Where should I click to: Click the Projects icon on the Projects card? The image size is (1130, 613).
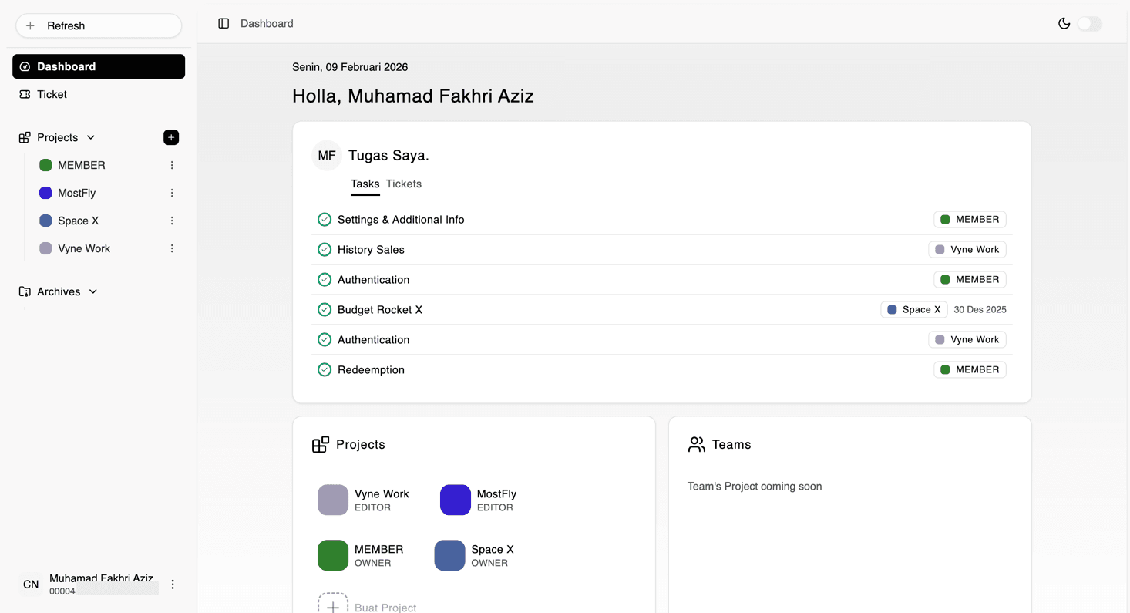[321, 444]
